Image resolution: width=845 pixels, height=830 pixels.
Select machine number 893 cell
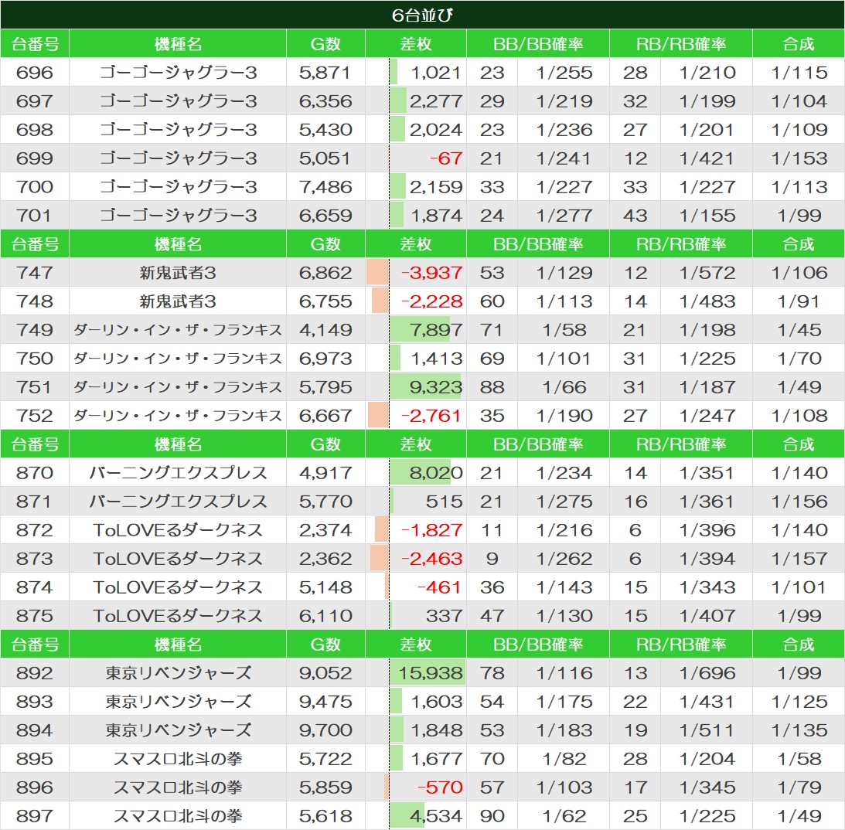coord(35,701)
